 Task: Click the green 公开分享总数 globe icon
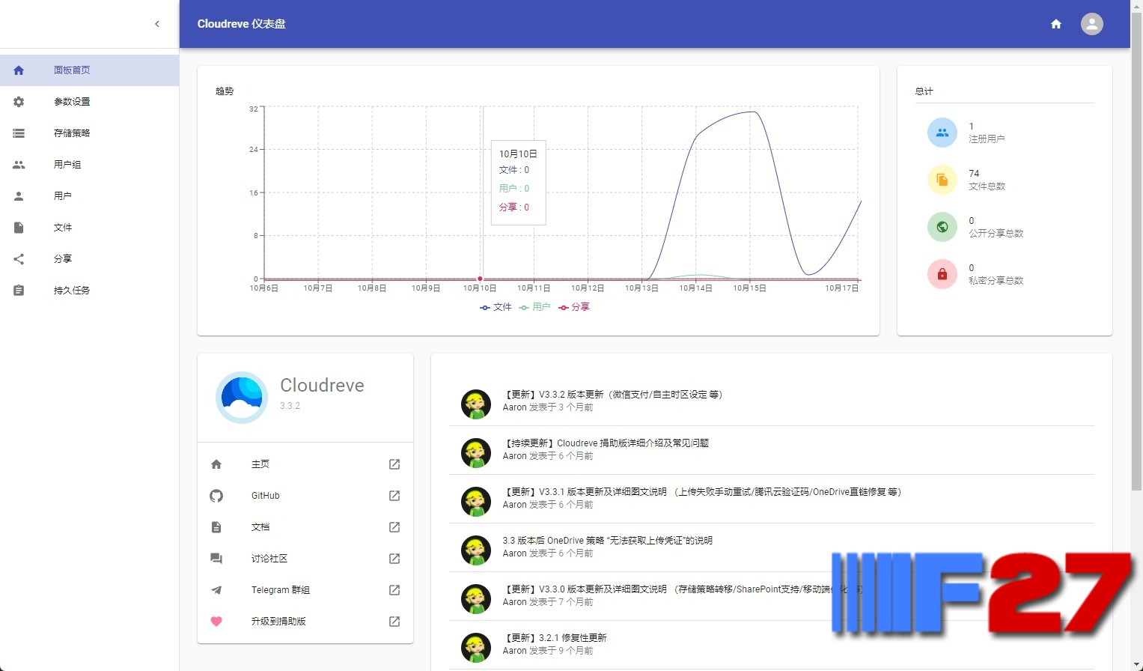coord(942,228)
